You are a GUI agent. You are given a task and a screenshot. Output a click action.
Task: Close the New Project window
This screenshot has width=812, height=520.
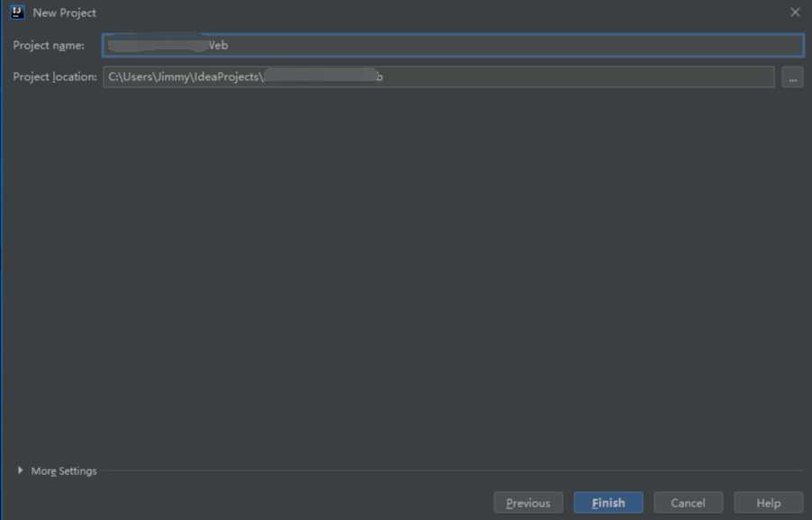795,13
